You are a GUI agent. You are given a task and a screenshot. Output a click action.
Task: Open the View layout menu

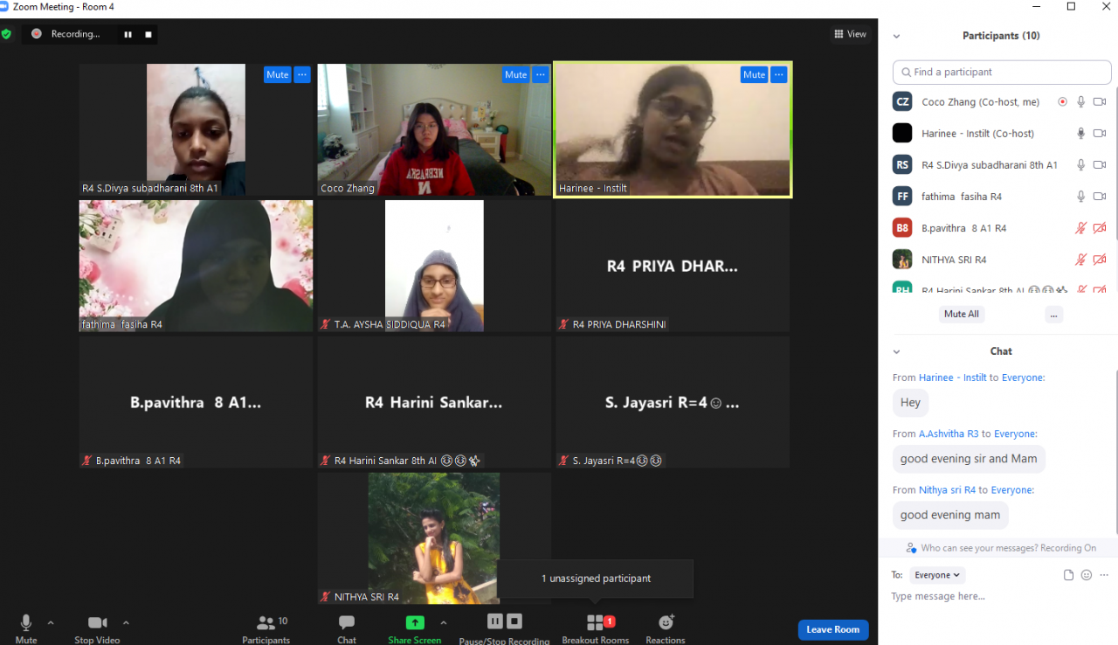point(850,34)
